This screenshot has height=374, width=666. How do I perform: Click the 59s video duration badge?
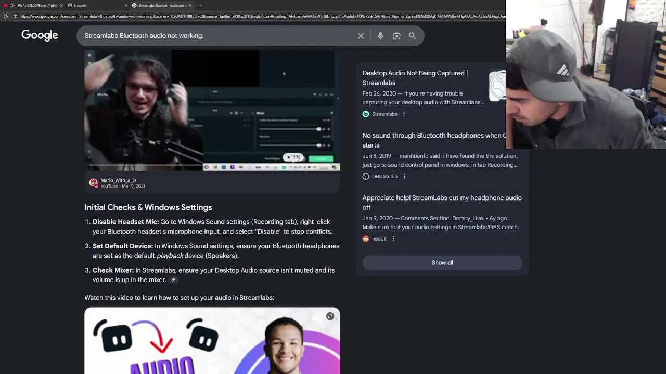point(293,157)
